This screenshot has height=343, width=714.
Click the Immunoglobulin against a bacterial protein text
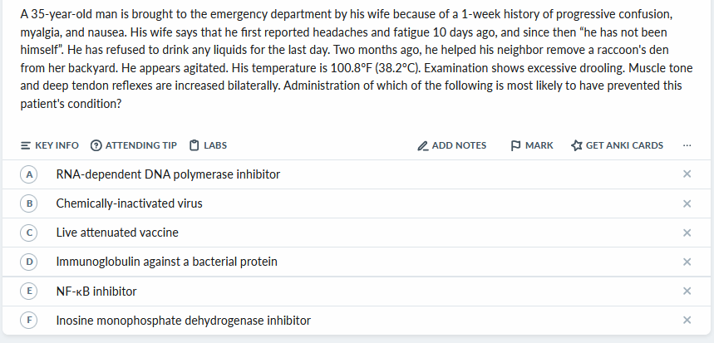pyautogui.click(x=166, y=262)
